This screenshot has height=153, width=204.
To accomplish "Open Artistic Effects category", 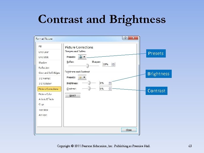I will click(x=46, y=99).
